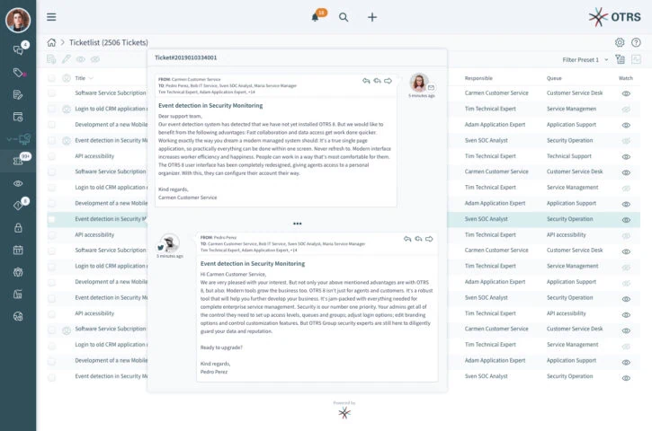The image size is (652, 431).
Task: Click the 'Service Managemen' queue cell
Action: click(x=571, y=109)
